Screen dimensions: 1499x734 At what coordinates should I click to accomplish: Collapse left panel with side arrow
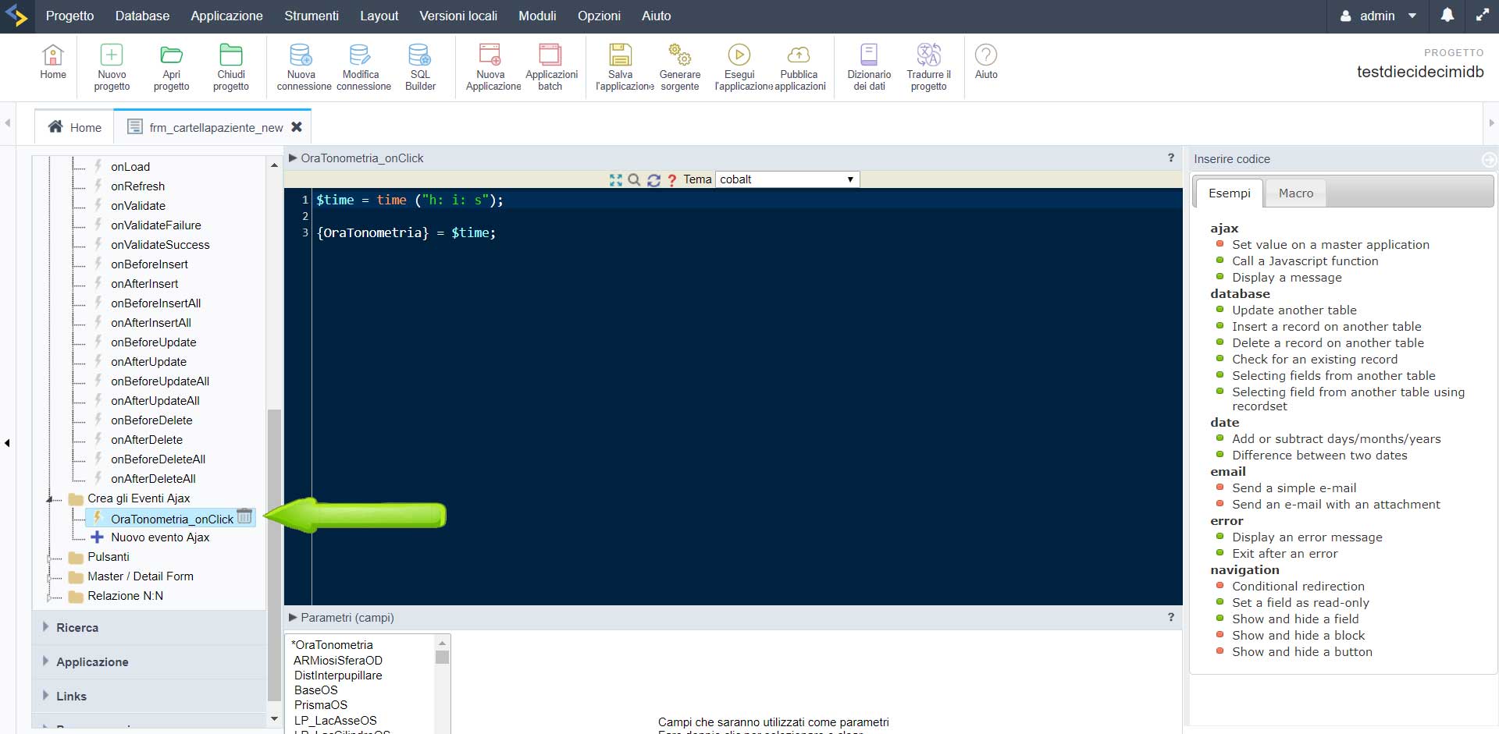click(7, 443)
